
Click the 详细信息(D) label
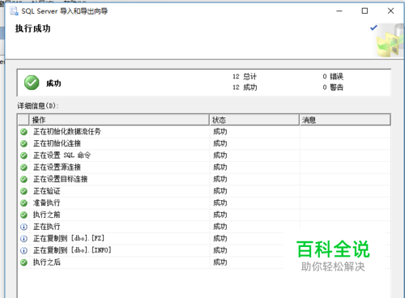(38, 106)
